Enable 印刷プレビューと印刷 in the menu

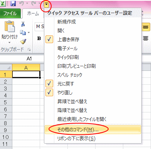pyautogui.click(x=93, y=66)
